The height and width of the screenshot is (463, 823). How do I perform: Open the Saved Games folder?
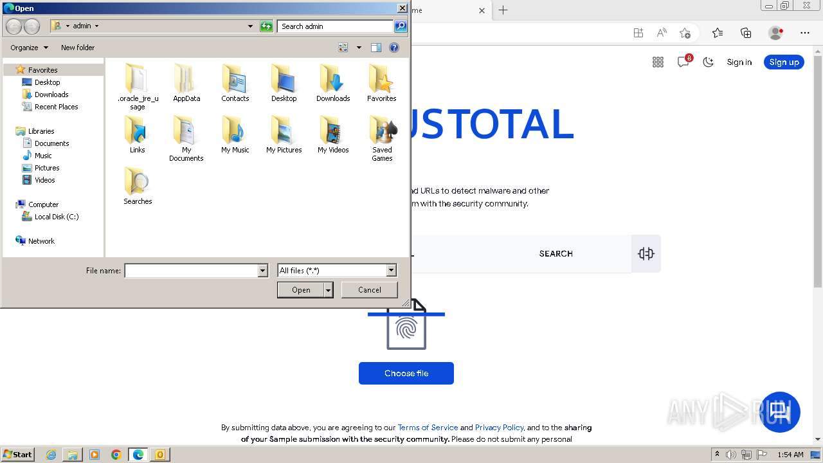(382, 138)
